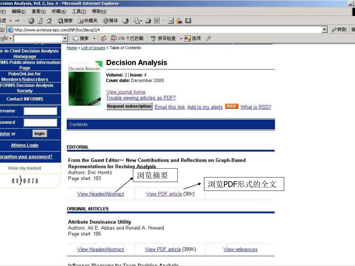Open the Google 搜索 dropdown arrow
This screenshot has width=355, height=266.
94,38
